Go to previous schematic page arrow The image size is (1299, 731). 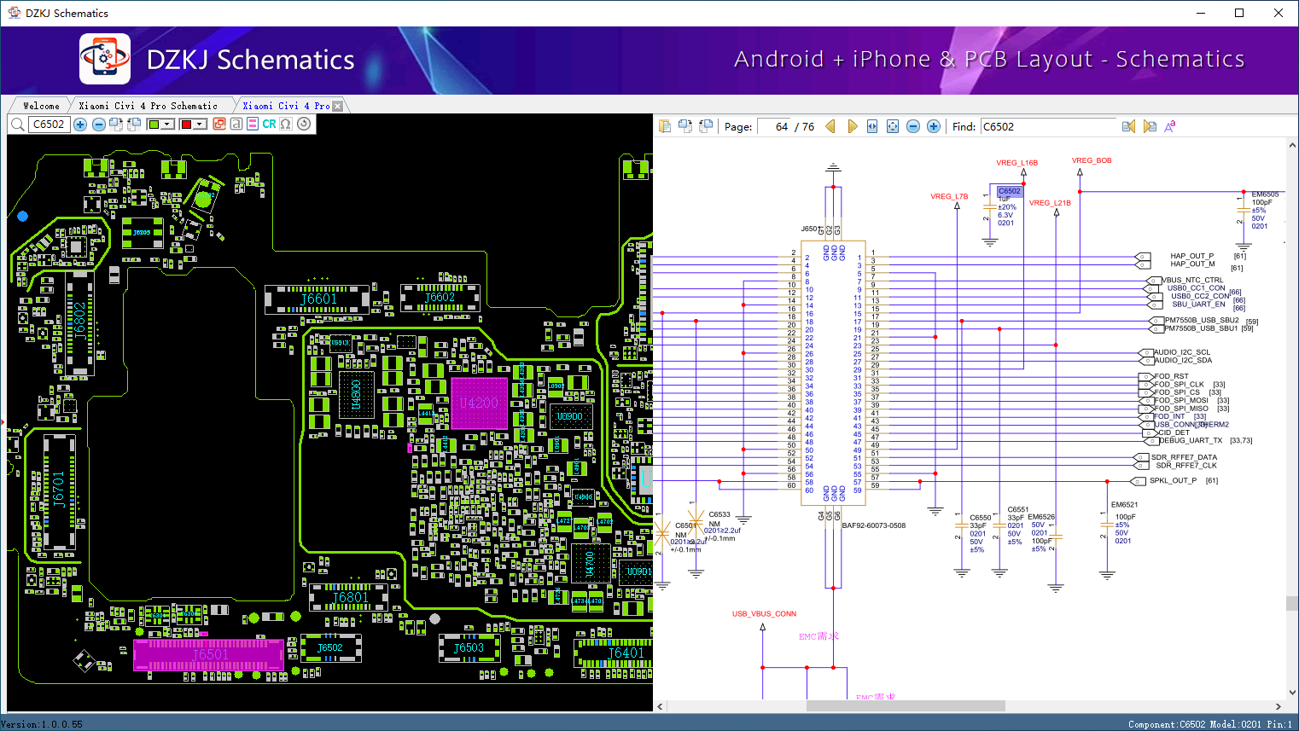click(x=830, y=126)
